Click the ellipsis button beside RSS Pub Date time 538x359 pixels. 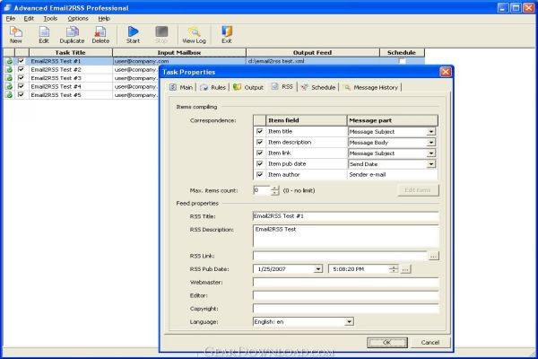pyautogui.click(x=405, y=269)
